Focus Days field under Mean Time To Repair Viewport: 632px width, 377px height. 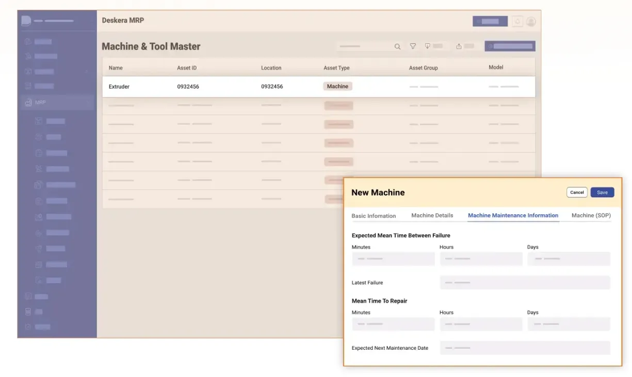pos(569,324)
